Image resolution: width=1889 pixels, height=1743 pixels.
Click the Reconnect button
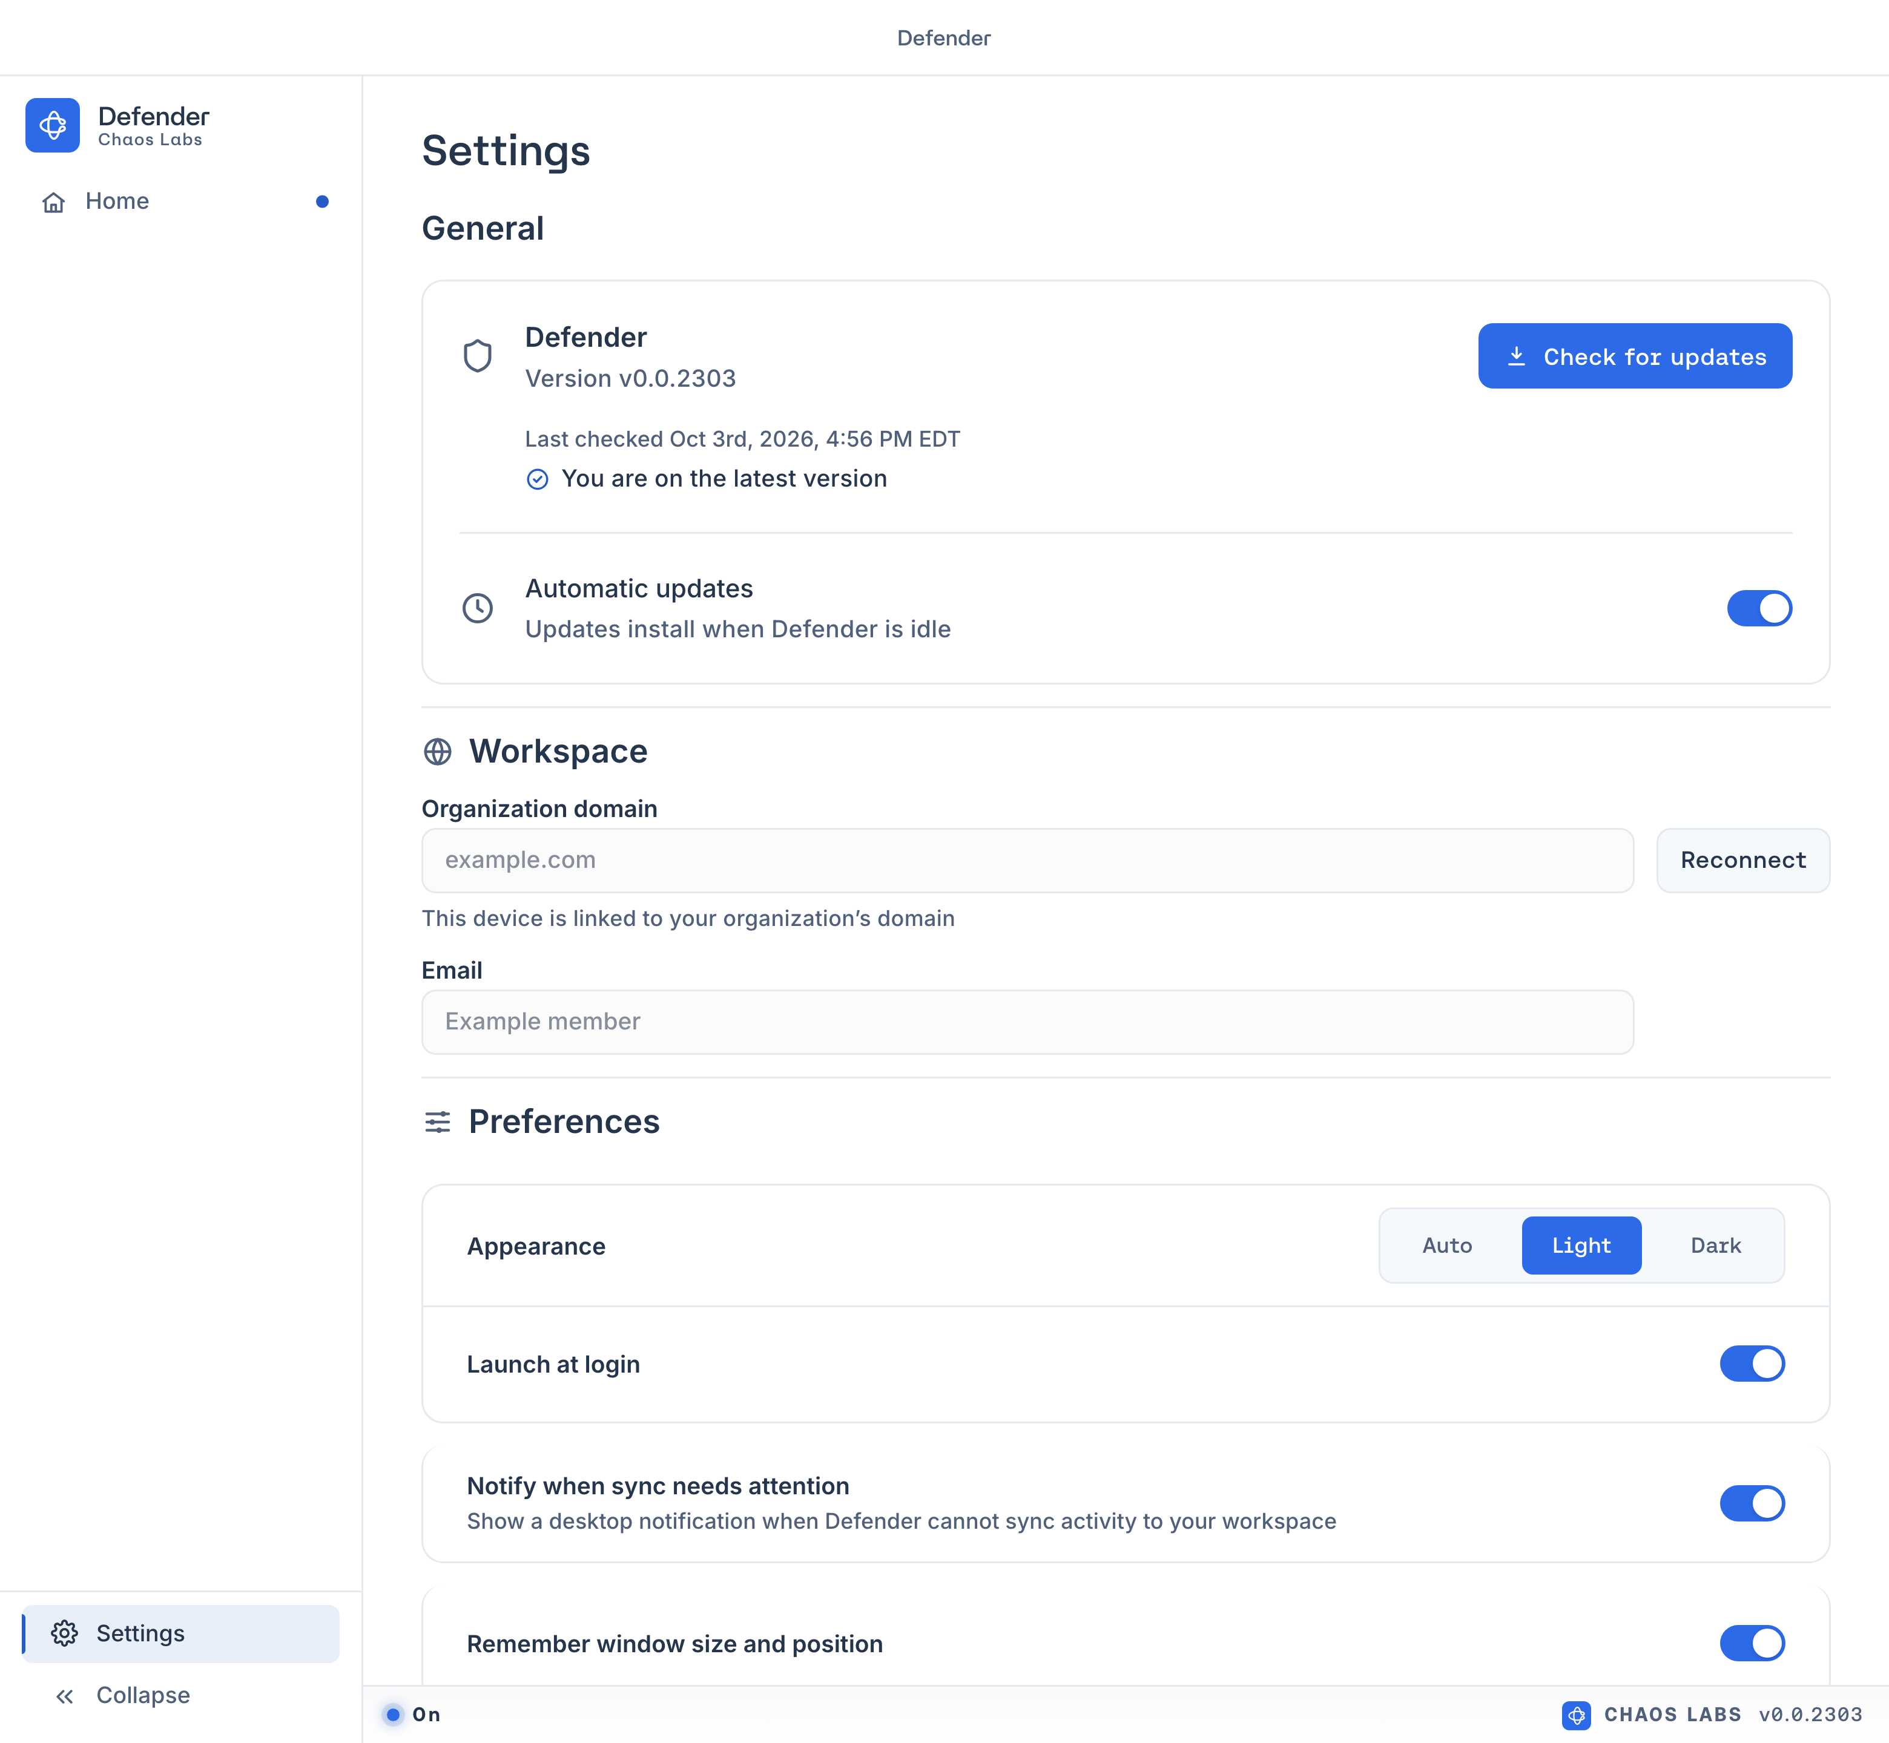point(1742,860)
